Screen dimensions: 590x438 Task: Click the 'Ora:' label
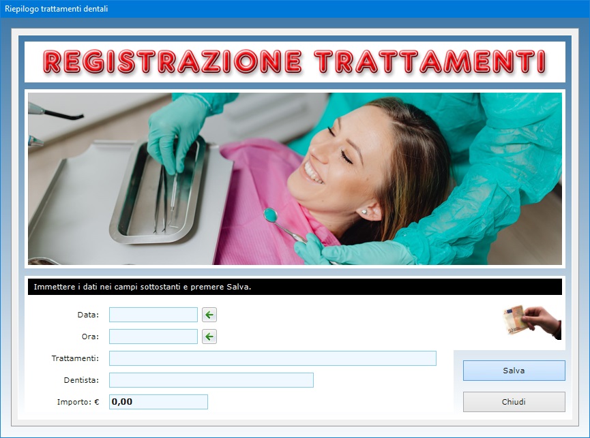90,337
